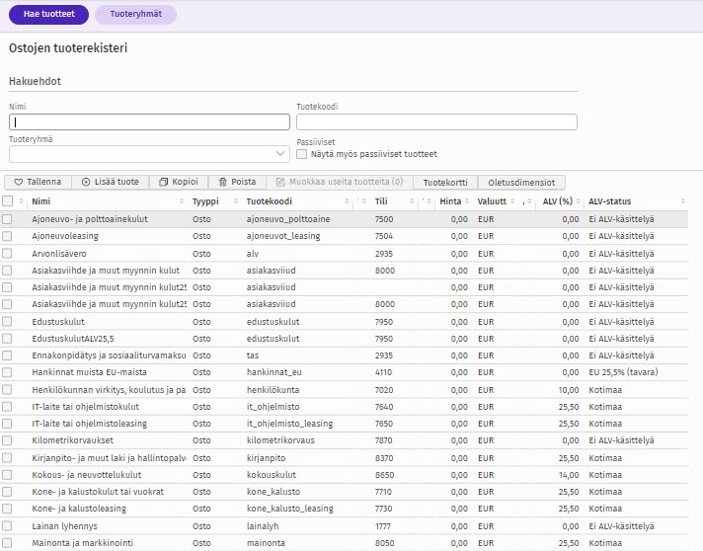This screenshot has height=551, width=703.
Task: Click the Lisää tuote button
Action: (111, 182)
